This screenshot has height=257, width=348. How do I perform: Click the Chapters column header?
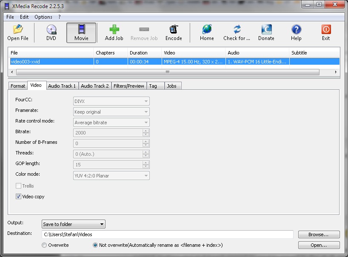click(111, 53)
